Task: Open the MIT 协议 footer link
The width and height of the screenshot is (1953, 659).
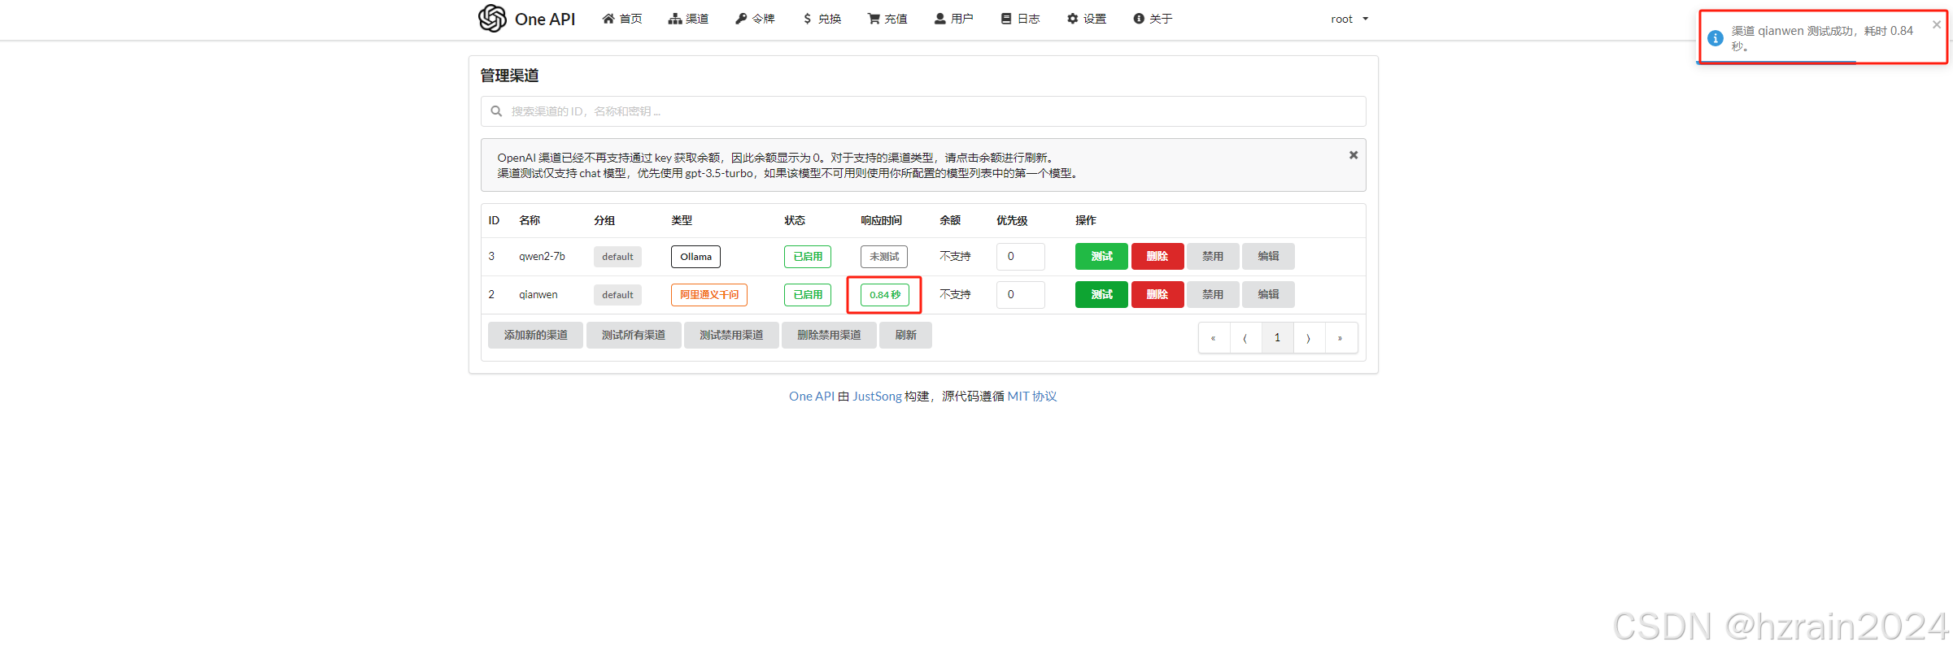Action: tap(1031, 397)
